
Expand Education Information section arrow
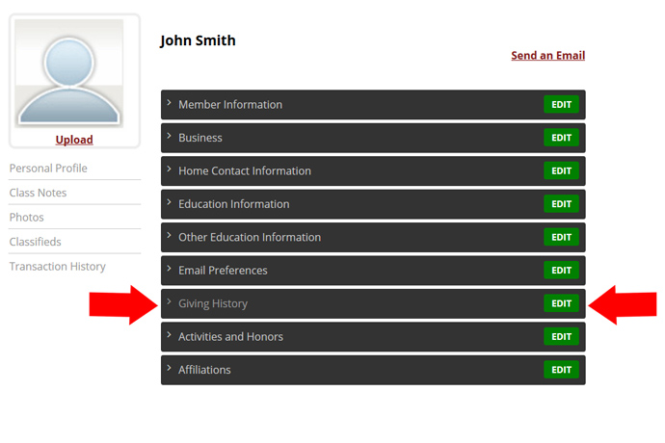[169, 202]
